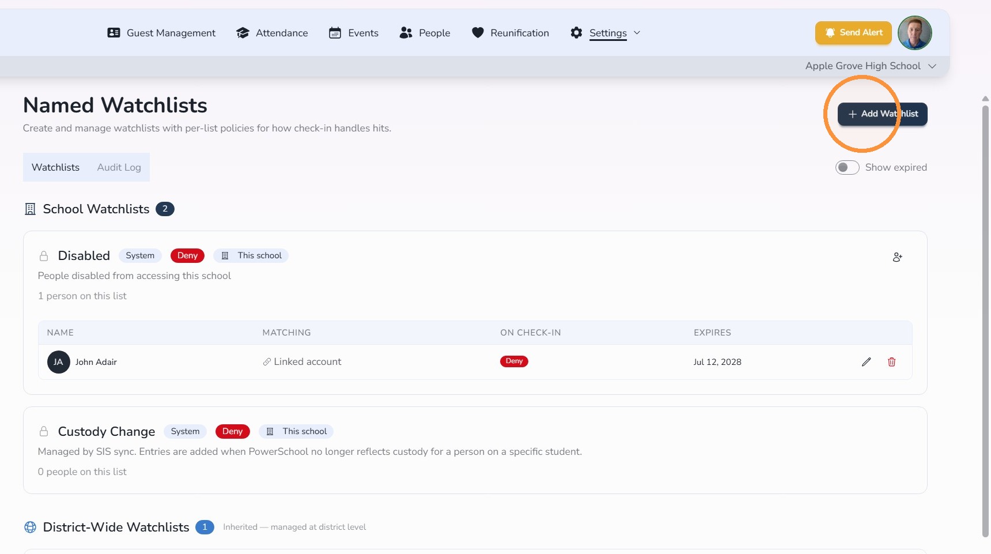
Task: Click the Attendance graduation cap icon
Action: tap(243, 33)
